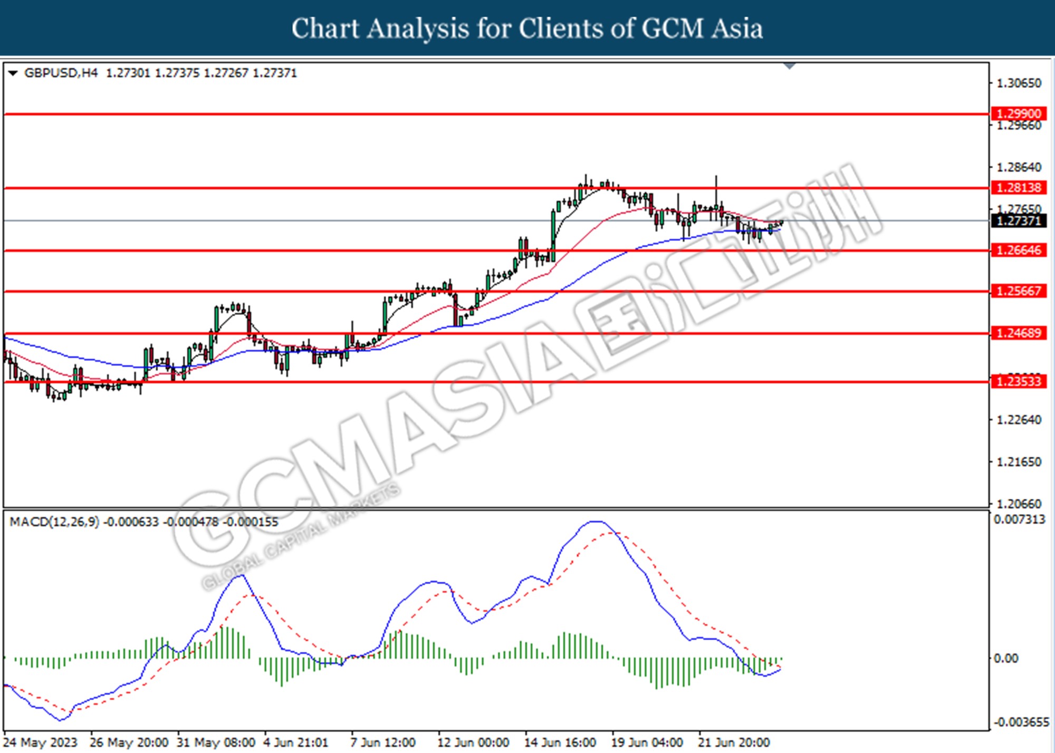Click the 0.00 MACD zero level label

(x=1006, y=659)
